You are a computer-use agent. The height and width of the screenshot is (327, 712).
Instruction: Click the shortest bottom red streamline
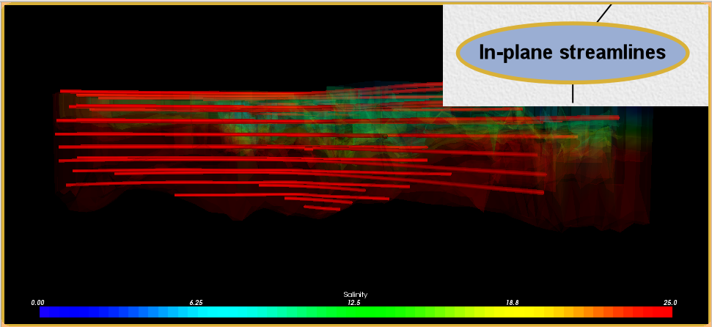click(x=322, y=207)
